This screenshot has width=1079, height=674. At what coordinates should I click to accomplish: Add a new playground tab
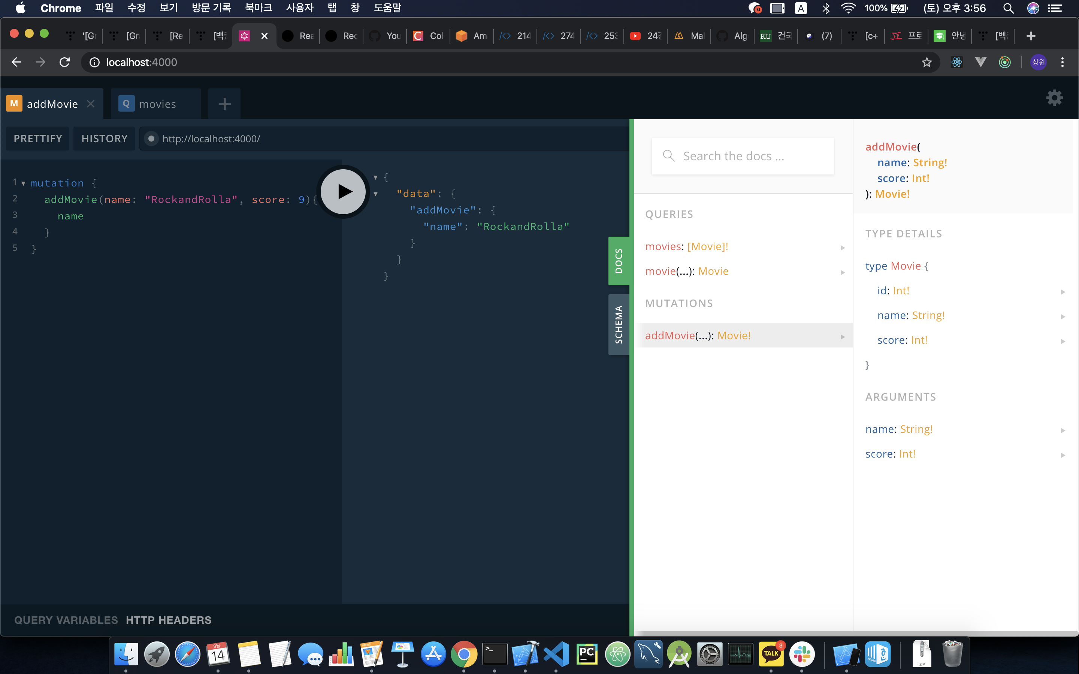tap(224, 104)
